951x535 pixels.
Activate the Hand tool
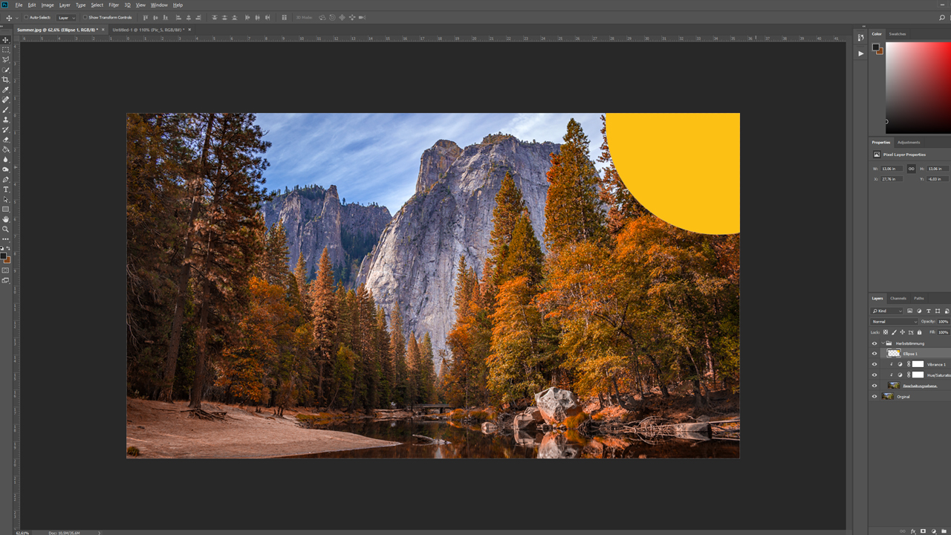pos(6,219)
